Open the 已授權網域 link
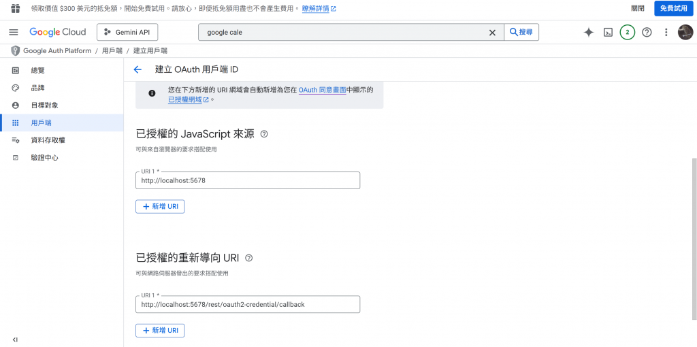The width and height of the screenshot is (697, 347). click(x=189, y=100)
